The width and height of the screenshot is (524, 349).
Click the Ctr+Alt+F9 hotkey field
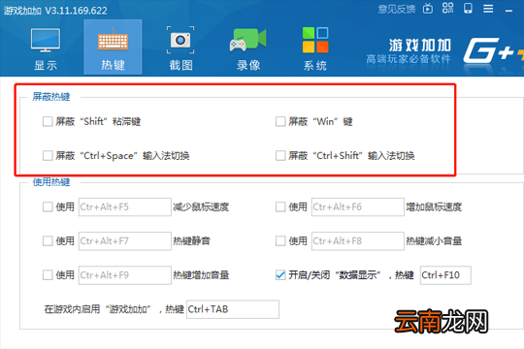tap(125, 275)
